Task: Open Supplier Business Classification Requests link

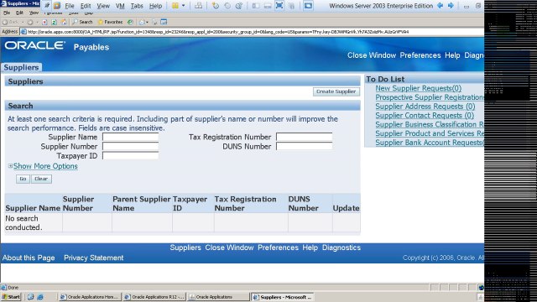Action: pos(430,125)
